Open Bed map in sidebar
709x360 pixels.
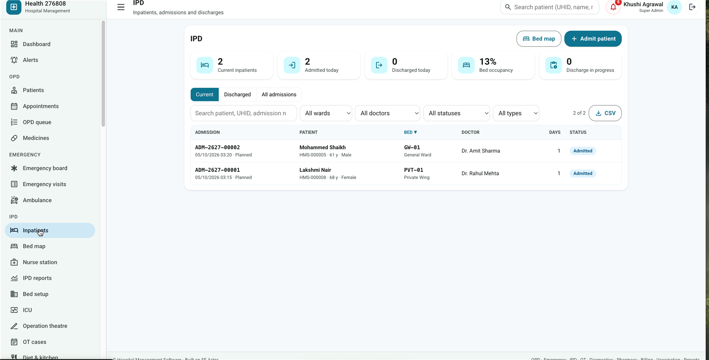click(x=50, y=246)
